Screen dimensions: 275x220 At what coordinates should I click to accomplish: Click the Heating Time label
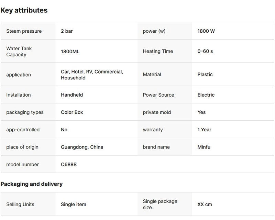pos(158,51)
